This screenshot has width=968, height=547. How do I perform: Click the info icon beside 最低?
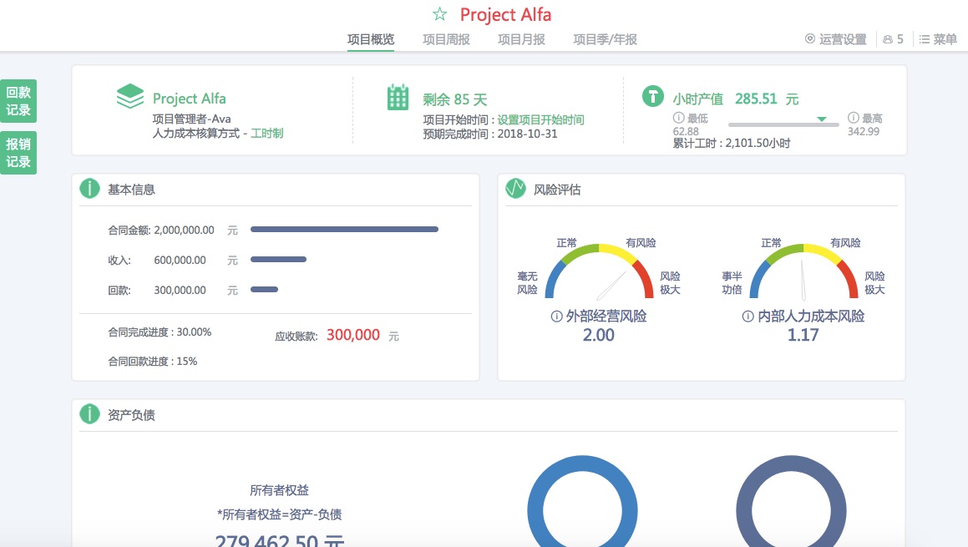tap(678, 119)
